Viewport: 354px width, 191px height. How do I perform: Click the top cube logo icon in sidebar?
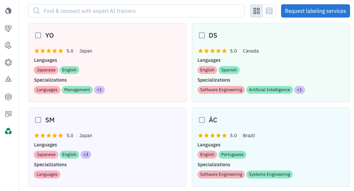point(8,11)
